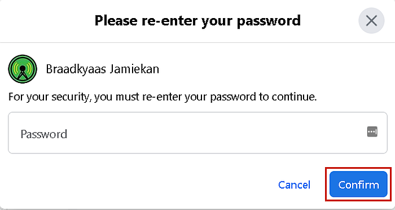Dismiss the dialog using the X icon
Image resolution: width=395 pixels, height=210 pixels.
[x=371, y=20]
